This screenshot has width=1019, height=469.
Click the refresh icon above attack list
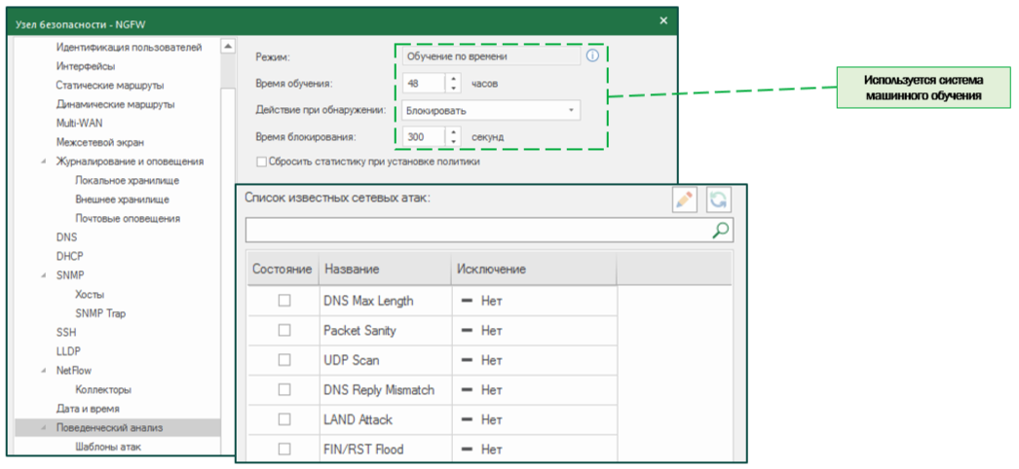point(718,199)
